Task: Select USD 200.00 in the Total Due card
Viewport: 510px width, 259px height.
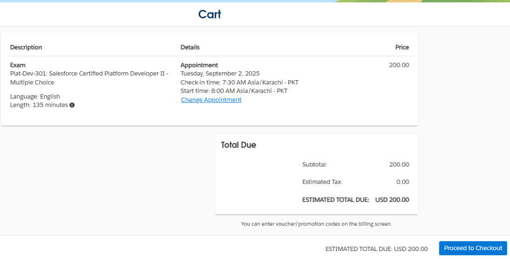Action: (392, 200)
